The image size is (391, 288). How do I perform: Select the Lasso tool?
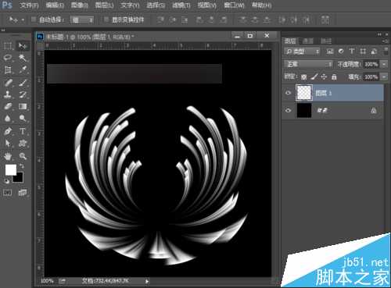pos(8,58)
